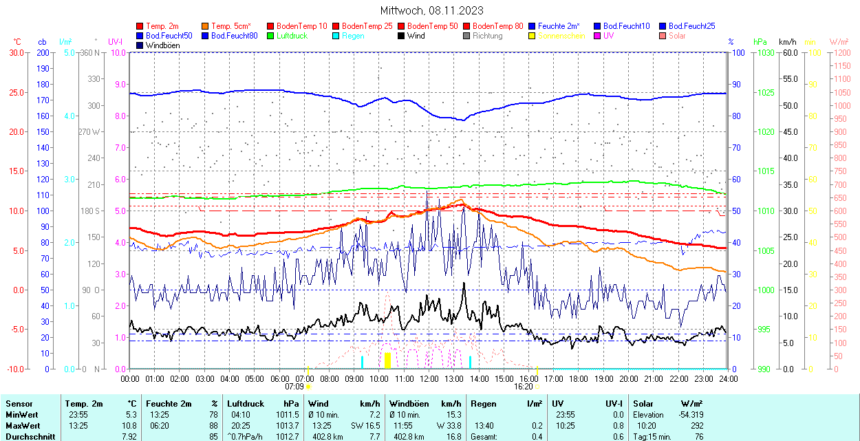
Task: Click the chart title Mittwoch, 08.11.2023
Action: click(431, 10)
